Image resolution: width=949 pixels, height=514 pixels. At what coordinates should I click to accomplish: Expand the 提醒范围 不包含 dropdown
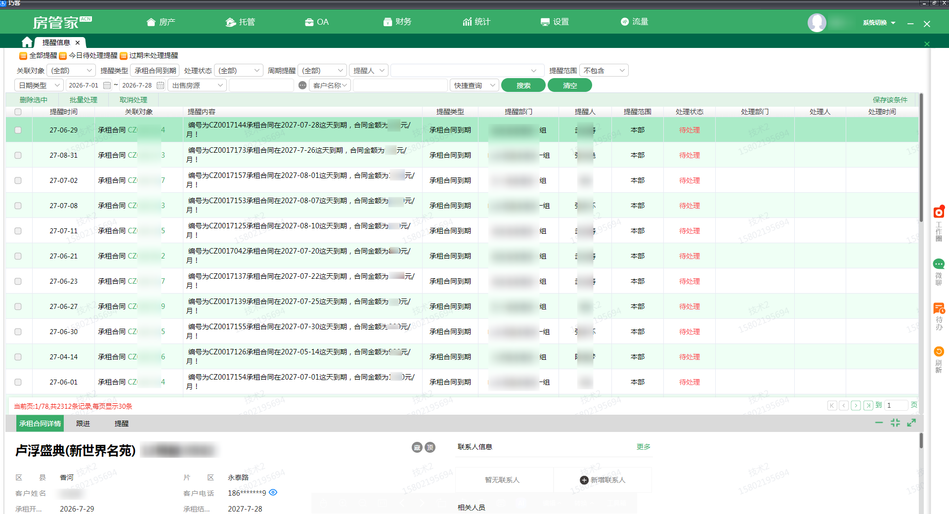point(604,71)
